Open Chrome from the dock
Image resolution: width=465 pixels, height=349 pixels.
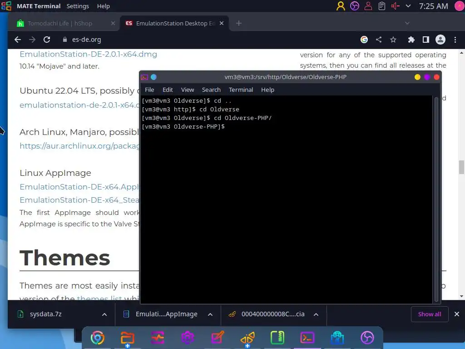pos(98,338)
